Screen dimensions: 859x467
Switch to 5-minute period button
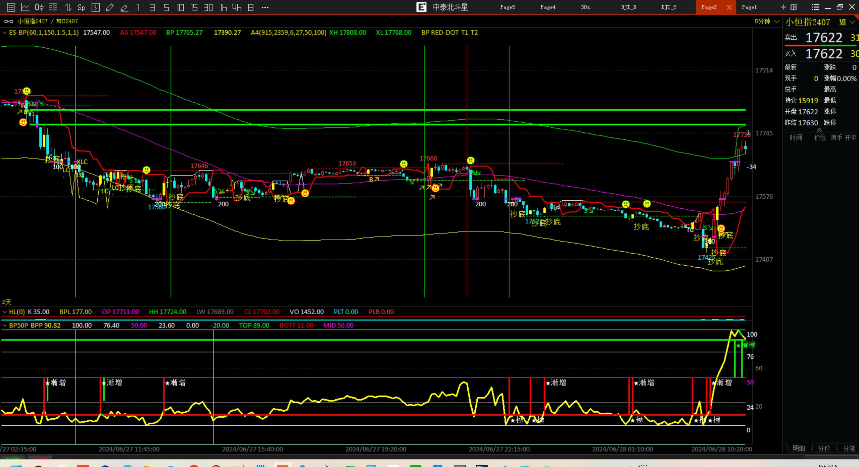[x=166, y=7]
